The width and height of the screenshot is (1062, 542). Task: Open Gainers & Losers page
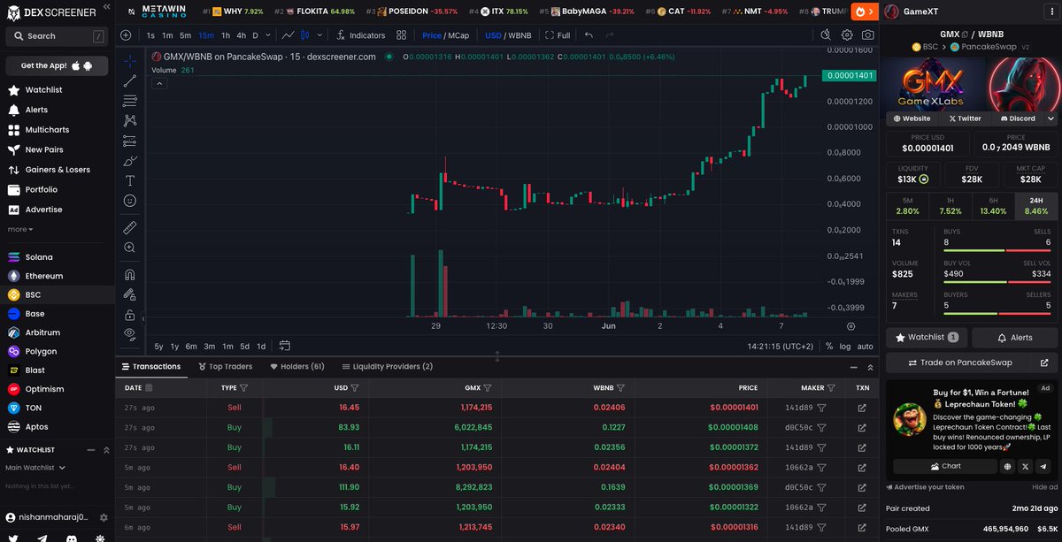coord(58,170)
